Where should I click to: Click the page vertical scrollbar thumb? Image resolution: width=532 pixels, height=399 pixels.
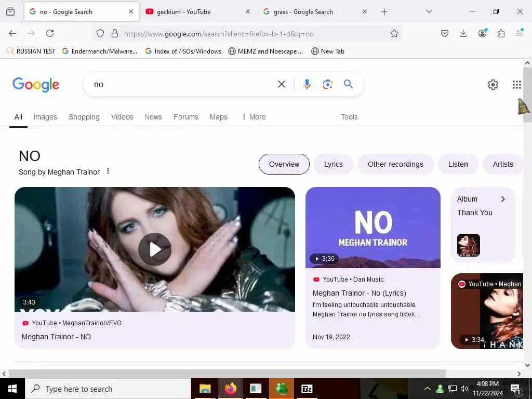[527, 95]
